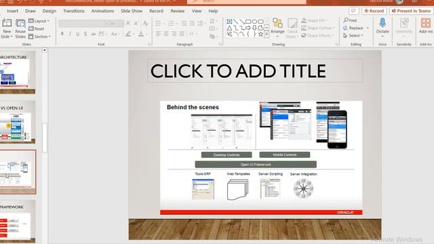Select the Rounded Rectangle shape

[x=260, y=22]
